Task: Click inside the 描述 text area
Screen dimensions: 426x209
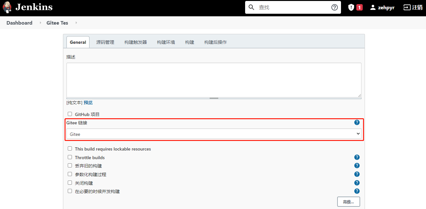Action: click(213, 80)
